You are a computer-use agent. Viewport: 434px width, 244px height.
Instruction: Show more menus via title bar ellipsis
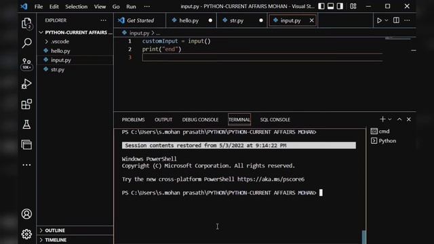(147, 6)
